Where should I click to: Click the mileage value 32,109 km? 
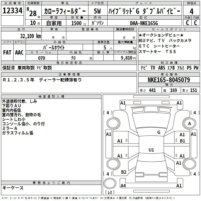tap(30, 36)
